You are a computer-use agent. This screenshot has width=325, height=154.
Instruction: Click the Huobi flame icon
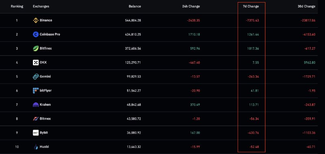point(36,147)
